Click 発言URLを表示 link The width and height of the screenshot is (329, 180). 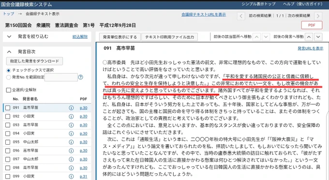(310, 48)
